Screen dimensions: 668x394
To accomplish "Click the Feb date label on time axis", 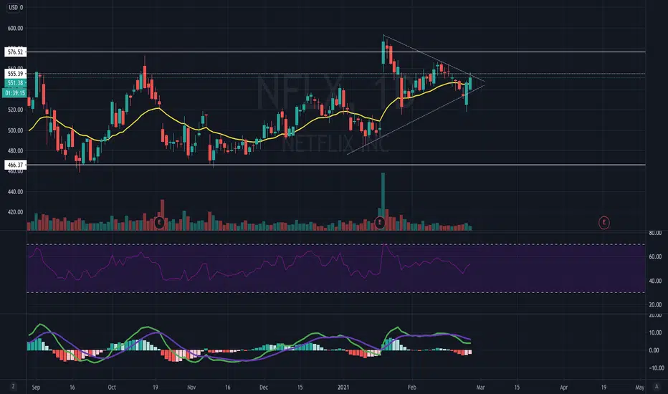I will (411, 387).
